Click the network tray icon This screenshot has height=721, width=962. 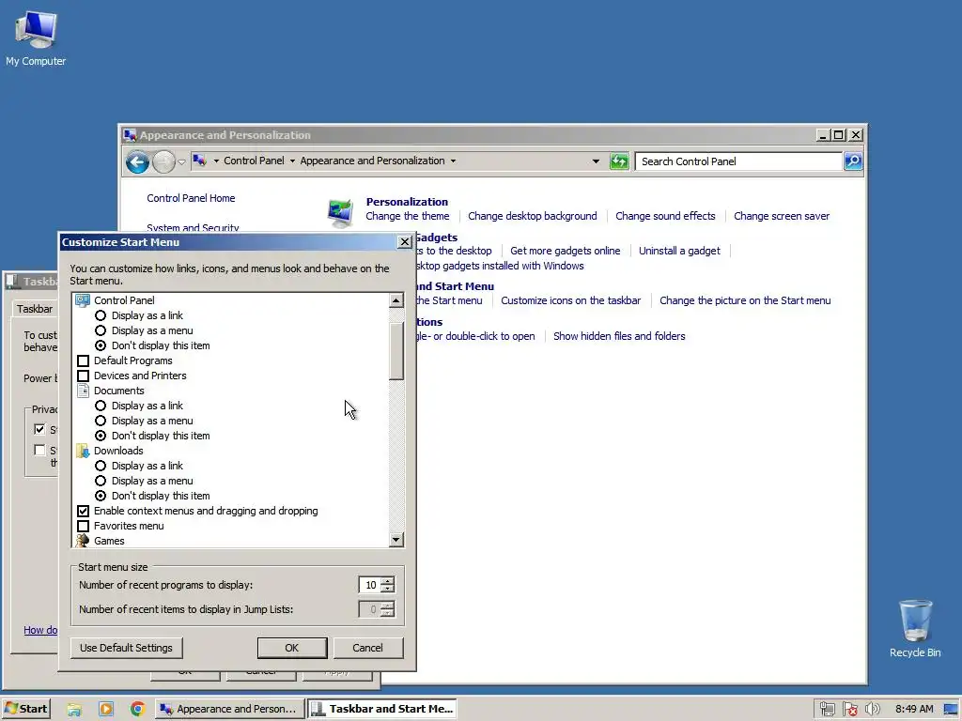point(827,710)
